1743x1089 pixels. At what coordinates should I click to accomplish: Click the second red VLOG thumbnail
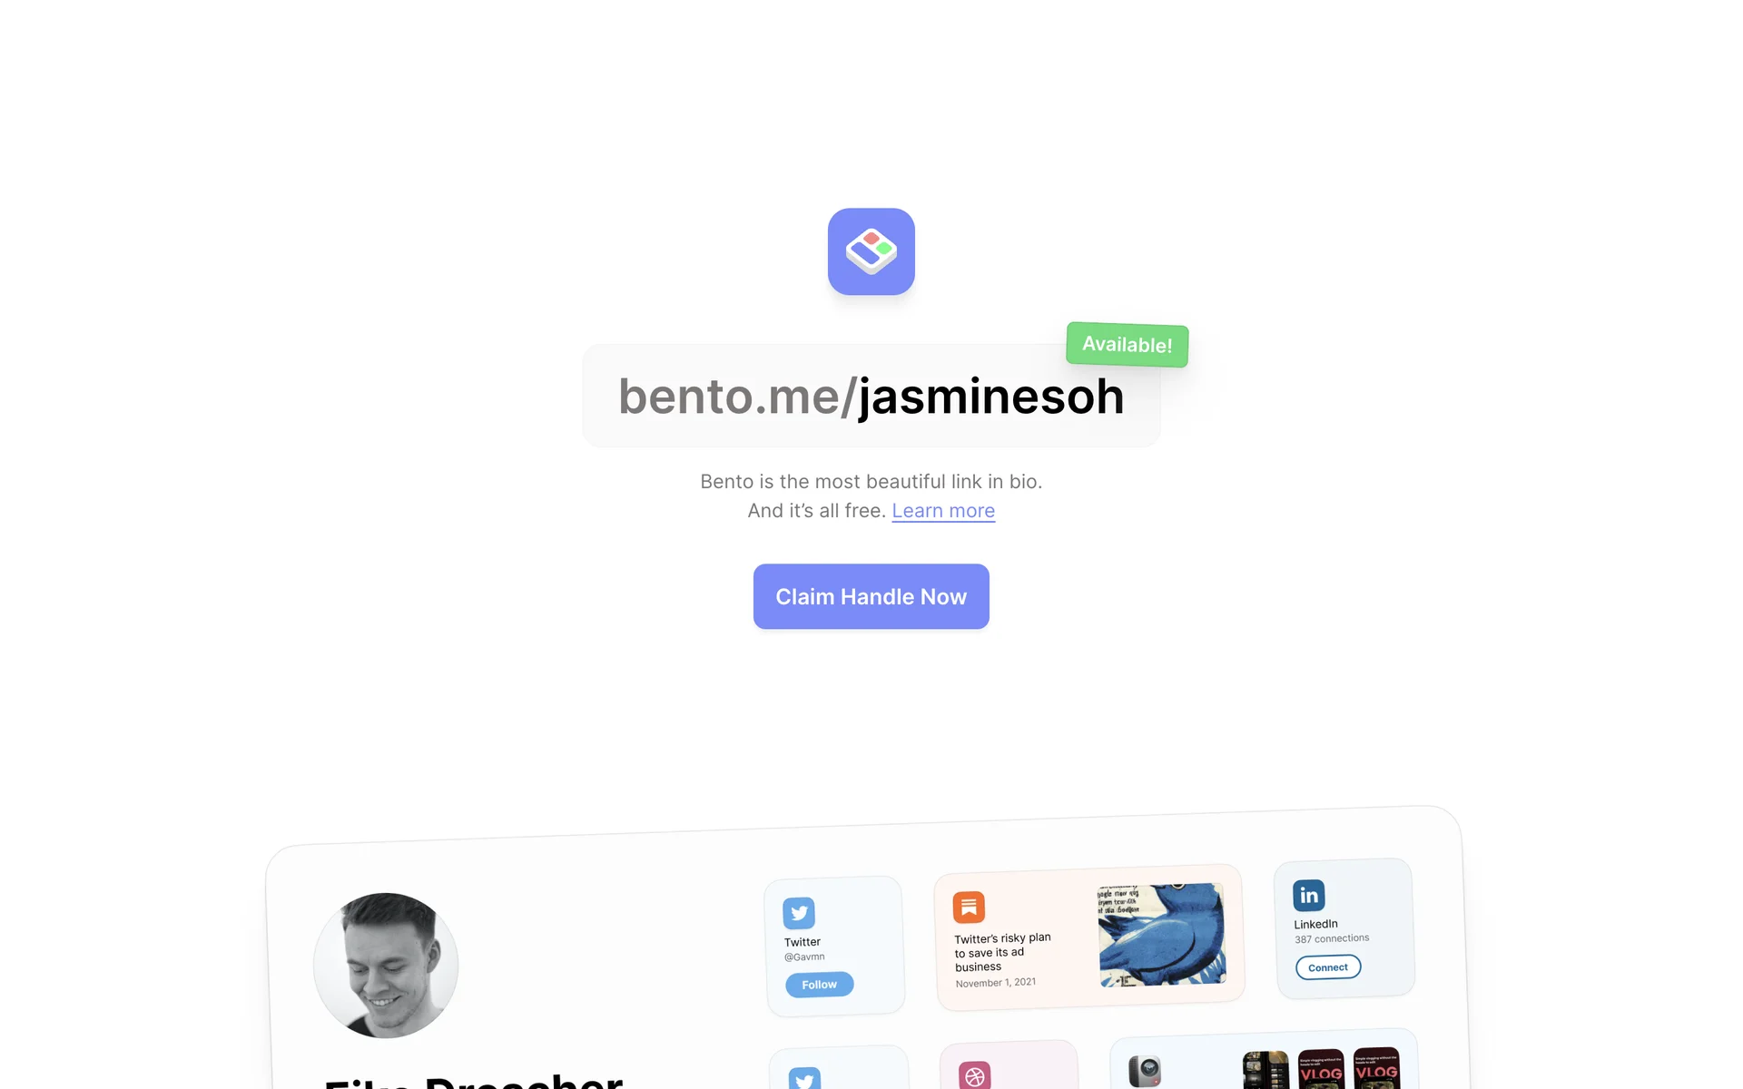[x=1376, y=1068]
